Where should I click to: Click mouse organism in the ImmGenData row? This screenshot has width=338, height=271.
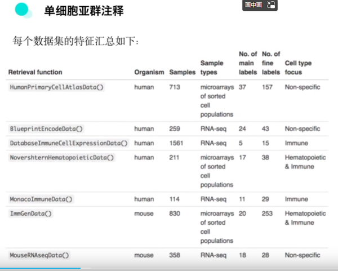(144, 214)
